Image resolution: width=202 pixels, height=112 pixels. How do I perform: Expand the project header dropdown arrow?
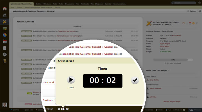point(197,23)
